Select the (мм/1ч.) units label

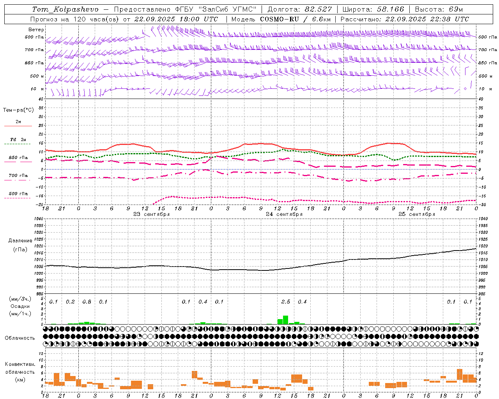pyautogui.click(x=20, y=314)
